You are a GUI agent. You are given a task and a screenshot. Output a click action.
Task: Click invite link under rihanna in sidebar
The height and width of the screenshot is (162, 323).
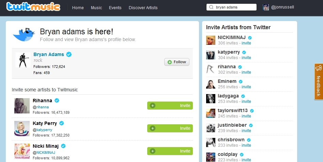pos(246,72)
